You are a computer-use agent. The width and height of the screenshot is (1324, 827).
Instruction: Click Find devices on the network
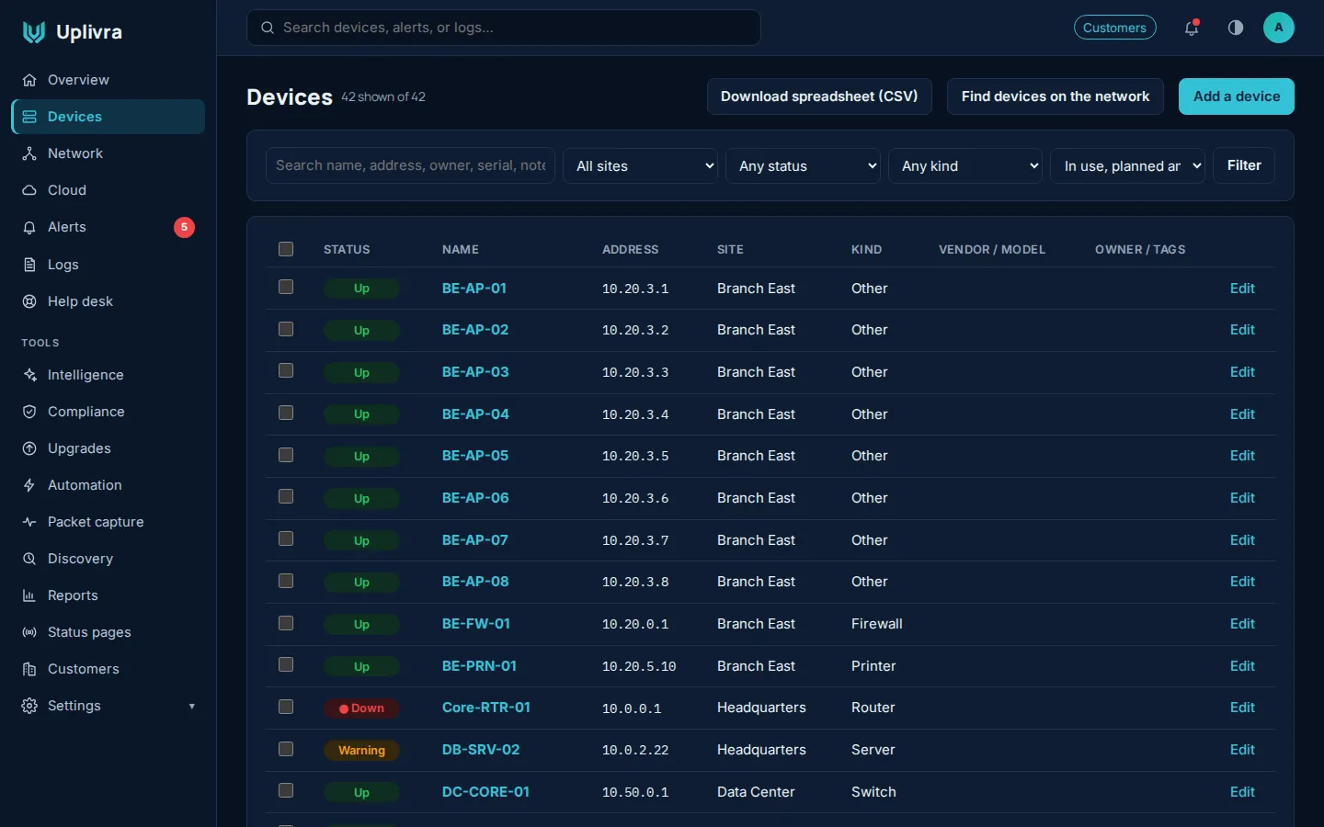tap(1056, 96)
